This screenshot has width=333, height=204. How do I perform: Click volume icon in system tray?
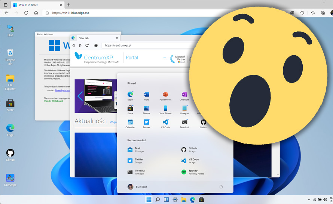pyautogui.click(x=325, y=200)
